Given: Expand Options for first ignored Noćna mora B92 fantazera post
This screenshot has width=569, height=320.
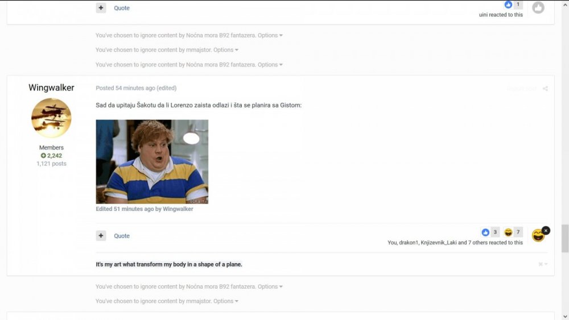Looking at the screenshot, I should 270,35.
